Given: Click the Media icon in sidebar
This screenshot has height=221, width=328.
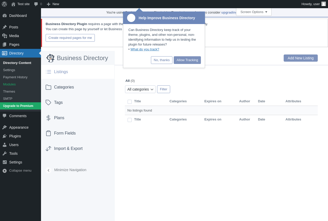Looking at the screenshot, I should (x=5, y=36).
